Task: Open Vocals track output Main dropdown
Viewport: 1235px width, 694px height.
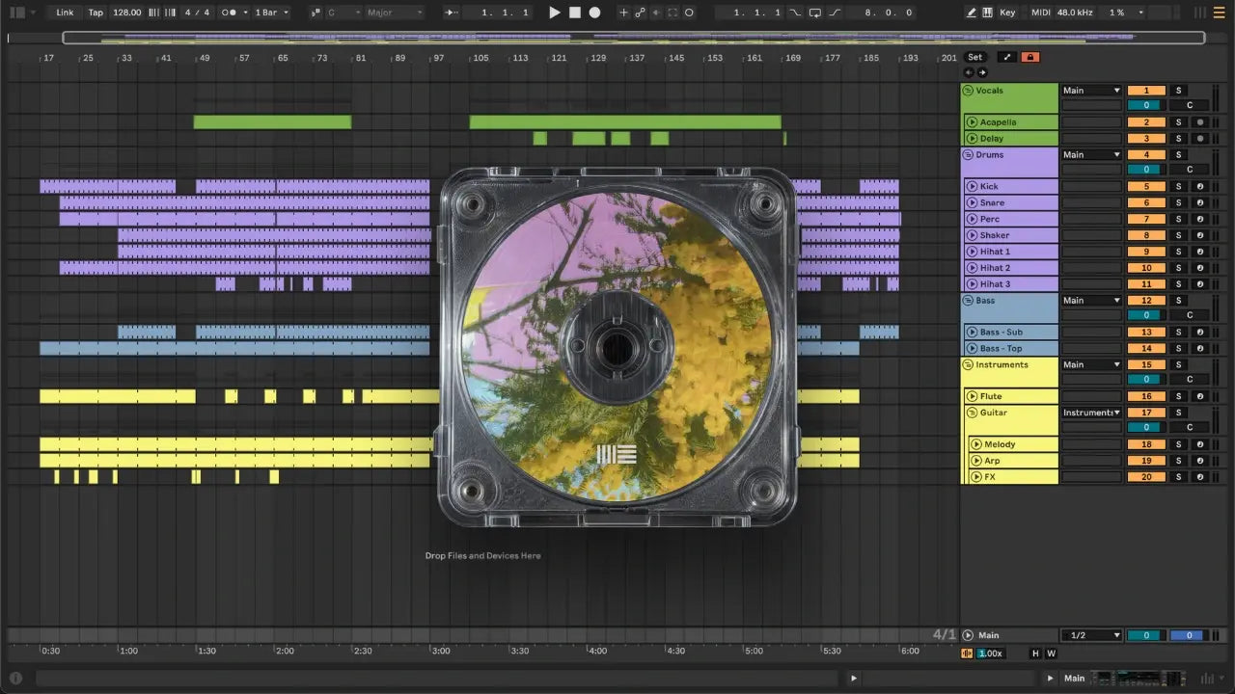Action: [1091, 91]
